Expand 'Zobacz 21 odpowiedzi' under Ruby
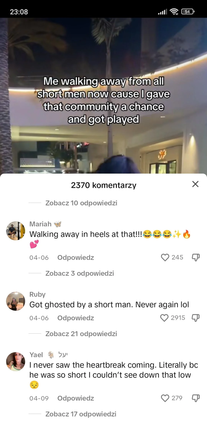 coord(81,334)
